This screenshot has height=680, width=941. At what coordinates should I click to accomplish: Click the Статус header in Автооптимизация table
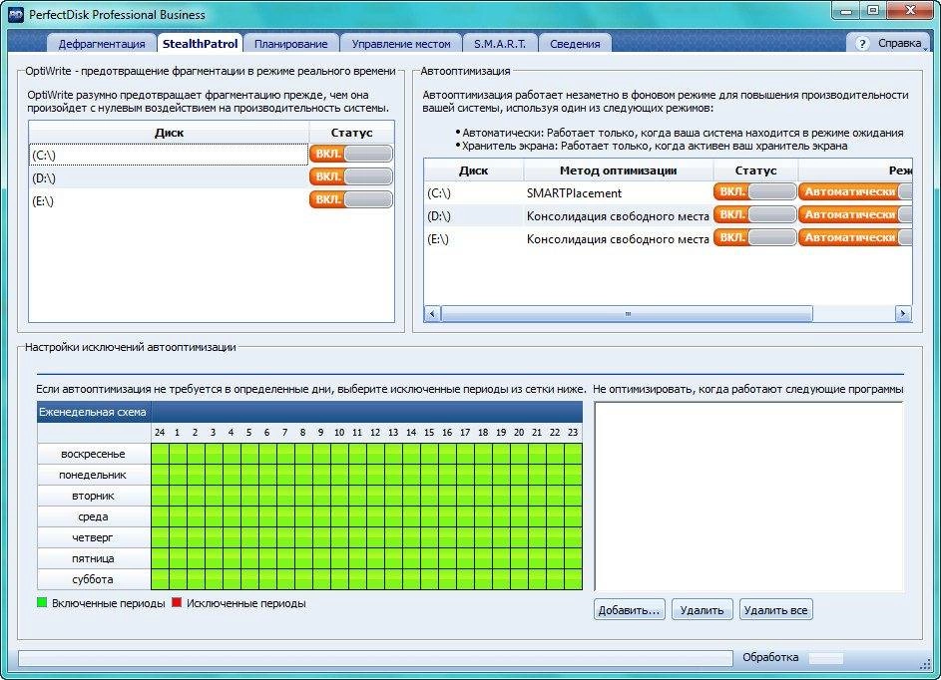(x=755, y=170)
